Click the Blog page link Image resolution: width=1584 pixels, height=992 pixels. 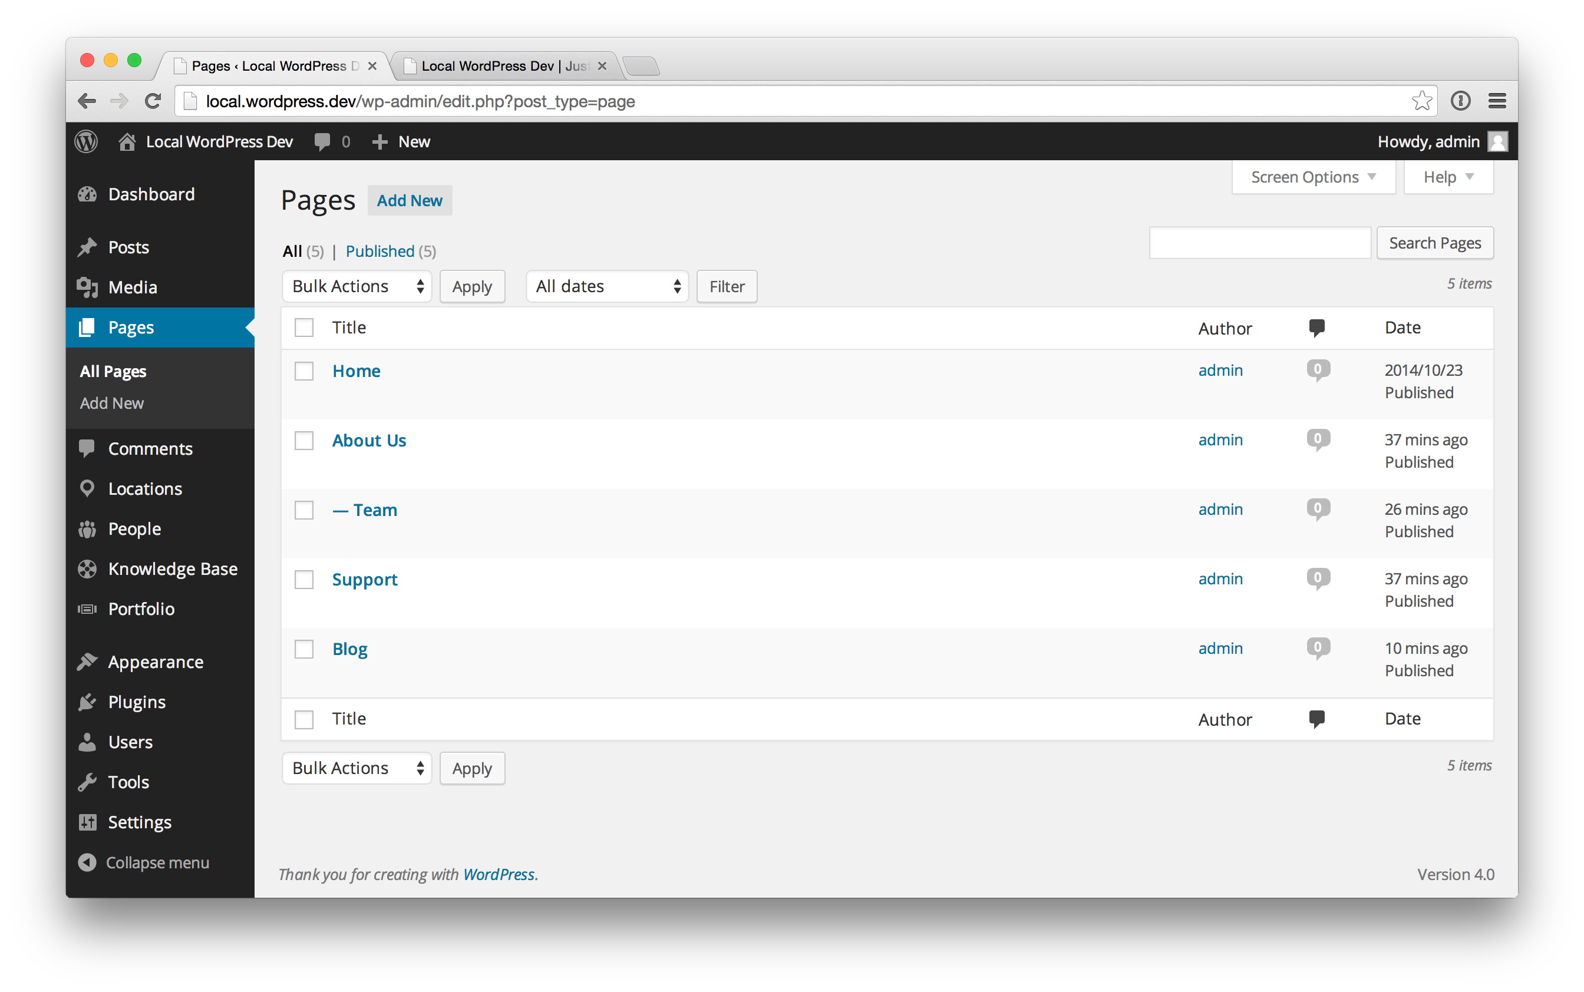pos(349,648)
